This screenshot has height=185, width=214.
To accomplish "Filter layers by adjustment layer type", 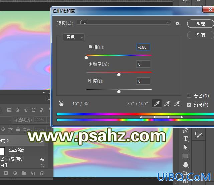I will point(17,110).
